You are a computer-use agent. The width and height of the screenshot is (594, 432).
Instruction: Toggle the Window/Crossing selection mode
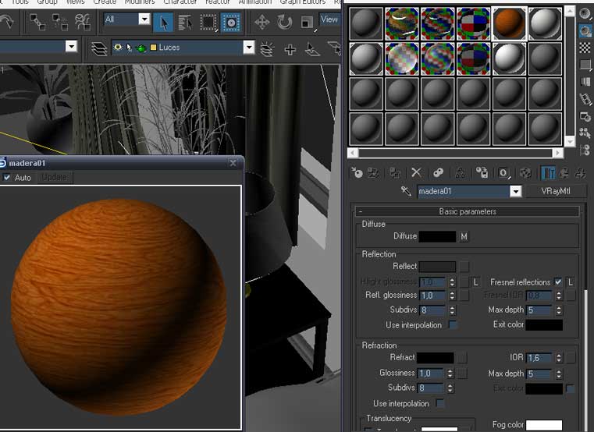click(x=230, y=23)
